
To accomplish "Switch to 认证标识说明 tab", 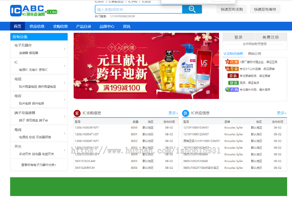I will 233,54.
